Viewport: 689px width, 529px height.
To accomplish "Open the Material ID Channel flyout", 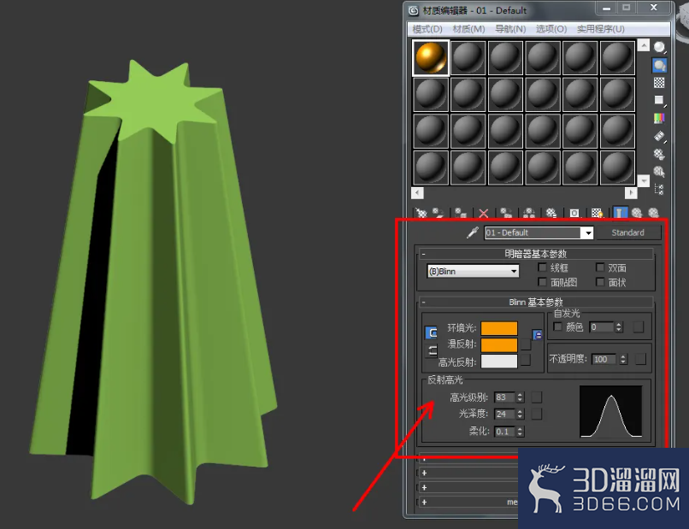I will [x=574, y=213].
